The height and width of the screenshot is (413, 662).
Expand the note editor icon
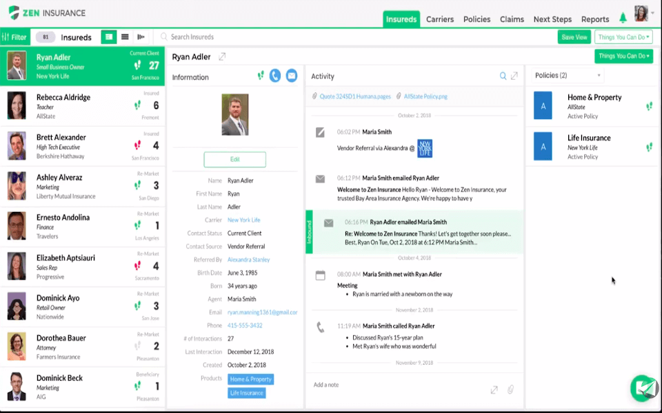coord(494,390)
